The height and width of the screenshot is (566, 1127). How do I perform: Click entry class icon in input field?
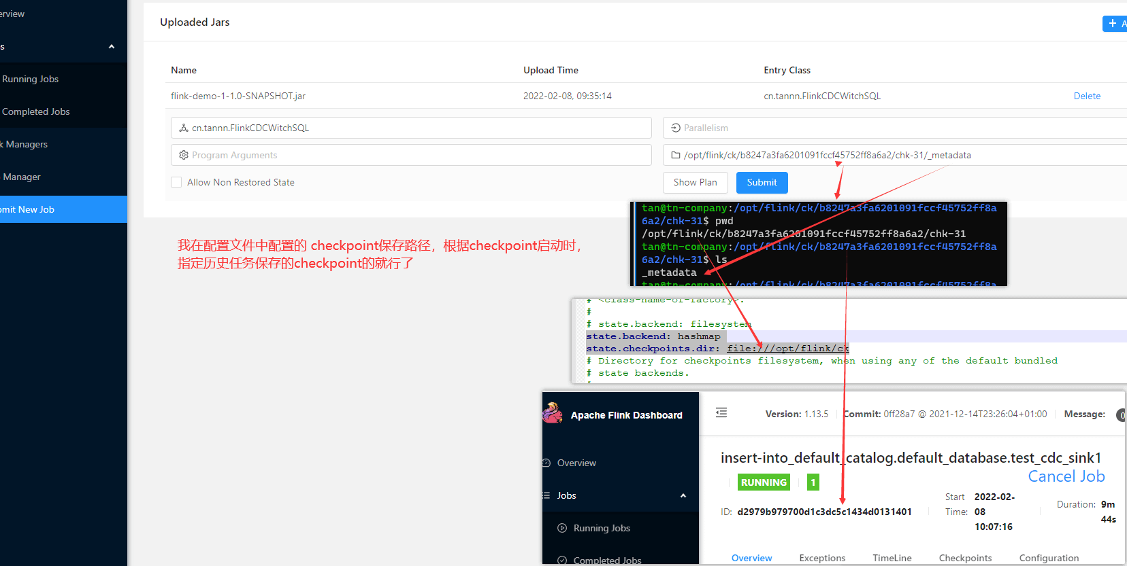(184, 128)
